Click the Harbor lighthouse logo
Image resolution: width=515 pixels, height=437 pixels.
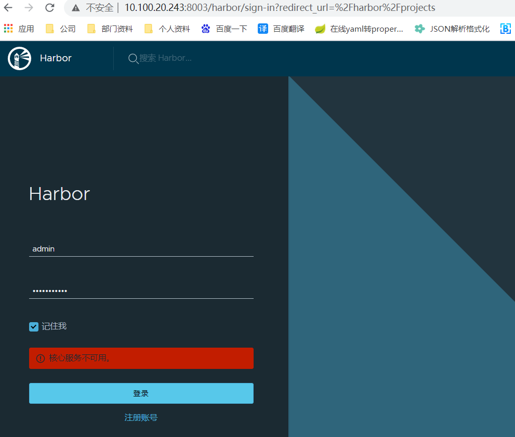(19, 58)
